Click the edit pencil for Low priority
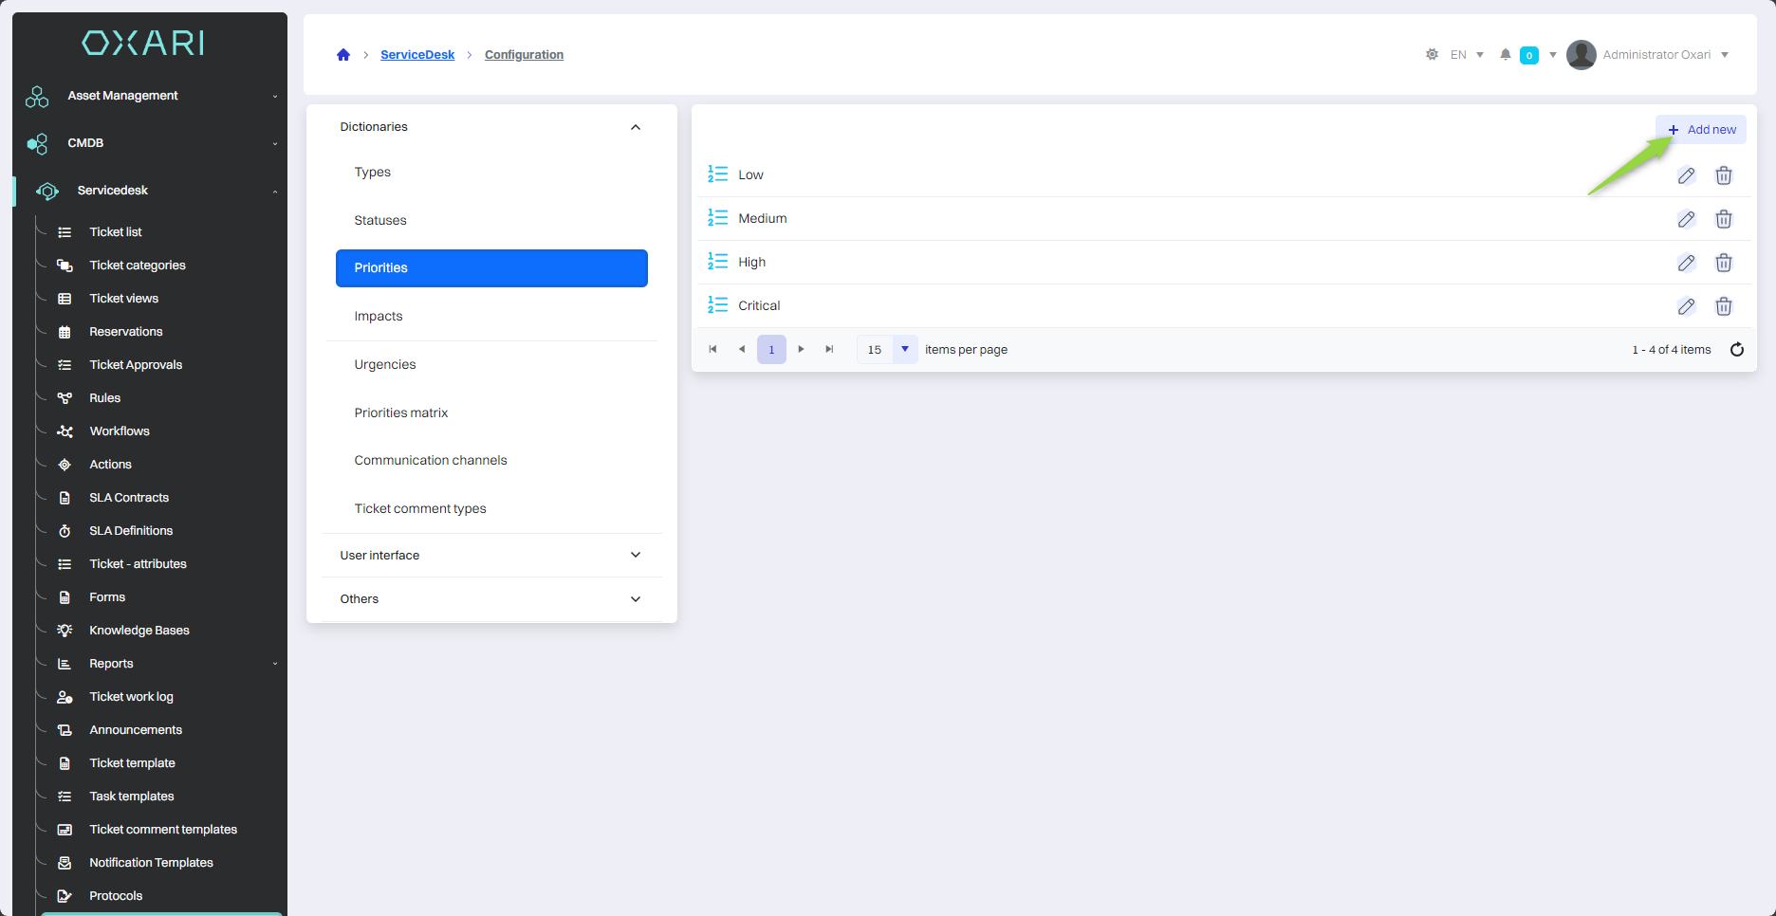Image resolution: width=1776 pixels, height=916 pixels. click(x=1686, y=175)
